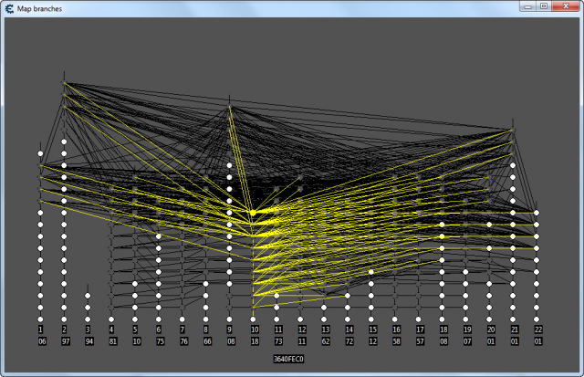Click the address label 3640FEC0
The width and height of the screenshot is (584, 377).
[288, 359]
